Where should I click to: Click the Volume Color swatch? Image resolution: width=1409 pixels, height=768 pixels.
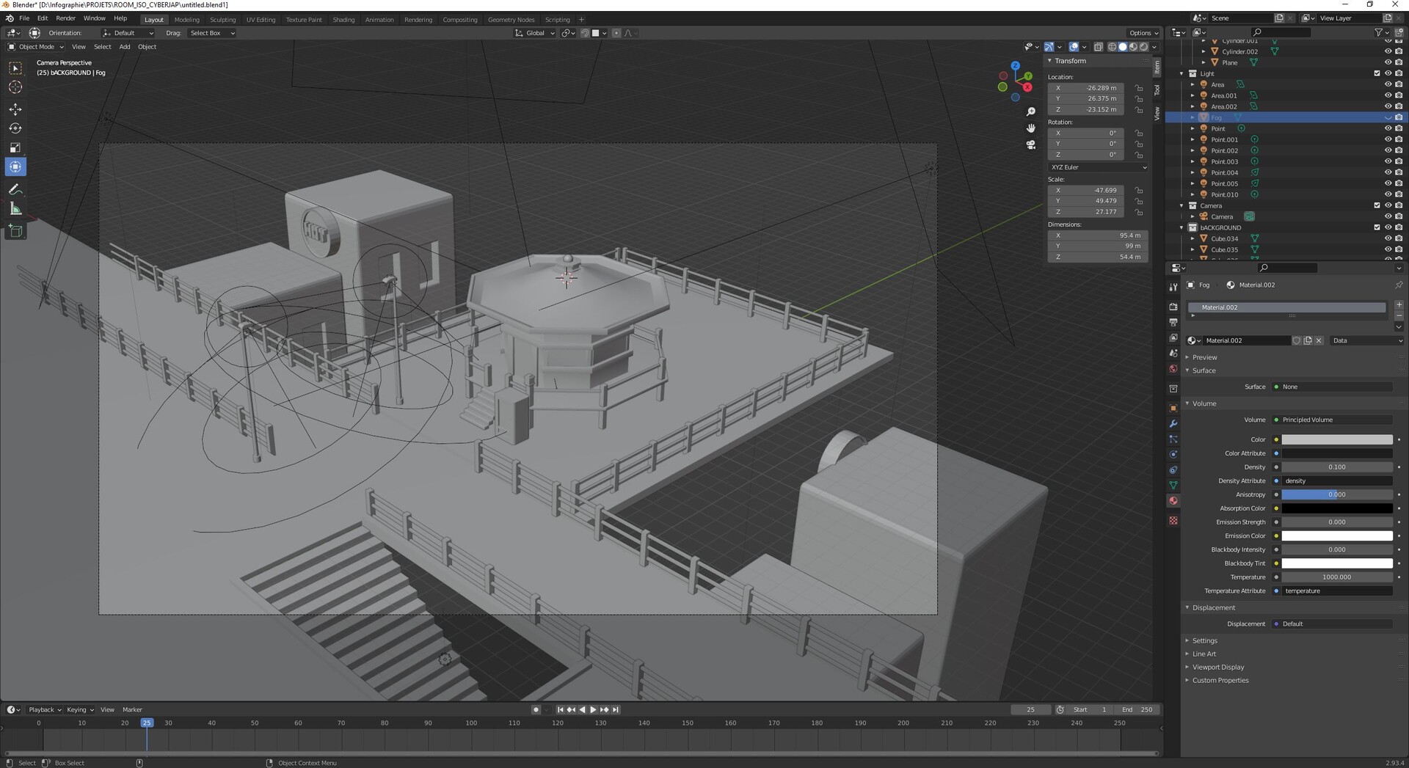[1336, 439]
